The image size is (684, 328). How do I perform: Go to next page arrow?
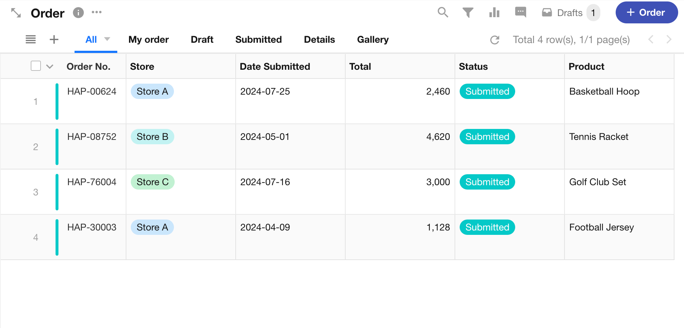[x=669, y=39]
